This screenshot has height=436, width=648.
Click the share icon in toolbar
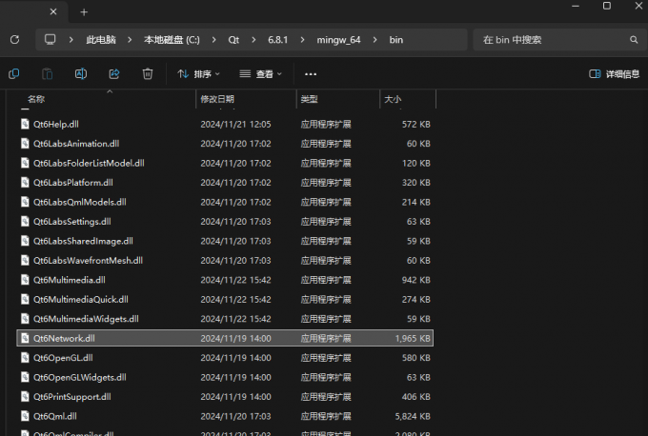[114, 73]
